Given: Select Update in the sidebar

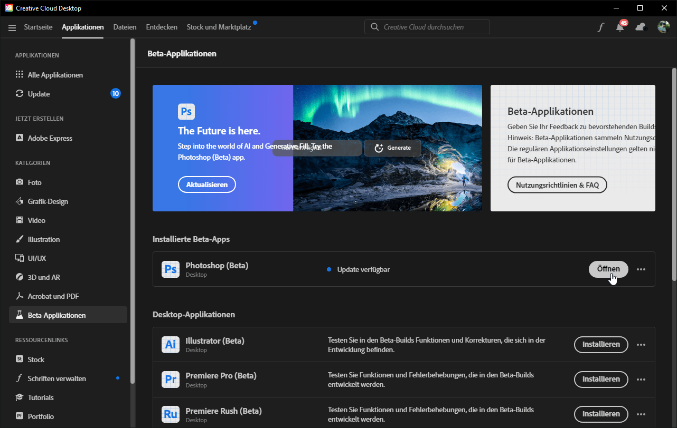Looking at the screenshot, I should coord(39,94).
